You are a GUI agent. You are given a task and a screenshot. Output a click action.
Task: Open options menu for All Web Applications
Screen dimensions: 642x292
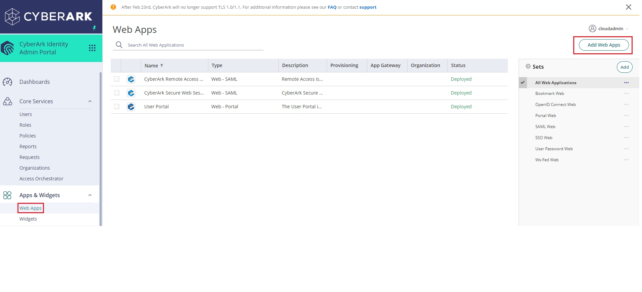click(626, 83)
